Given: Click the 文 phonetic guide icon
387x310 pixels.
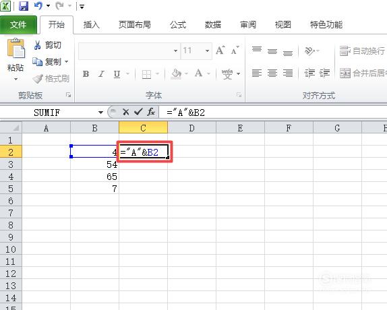Looking at the screenshot, I should 227,74.
